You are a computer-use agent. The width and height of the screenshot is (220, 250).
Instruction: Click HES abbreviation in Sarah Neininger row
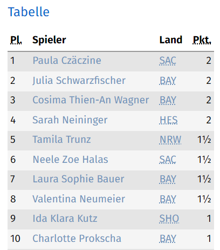[168, 120]
